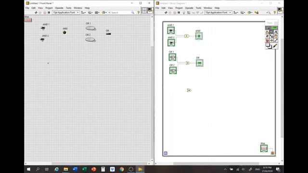
Task: Click the Front Panel search field
Action: click(120, 12)
